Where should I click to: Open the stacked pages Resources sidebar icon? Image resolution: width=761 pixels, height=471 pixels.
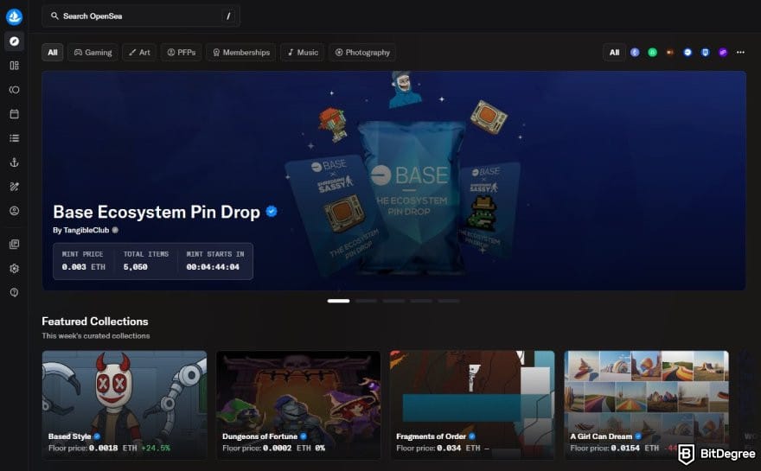[x=15, y=244]
